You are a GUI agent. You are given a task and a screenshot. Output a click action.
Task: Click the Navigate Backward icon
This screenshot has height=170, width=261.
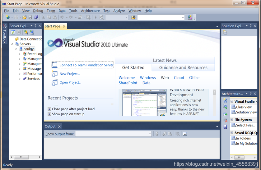click(x=80, y=17)
